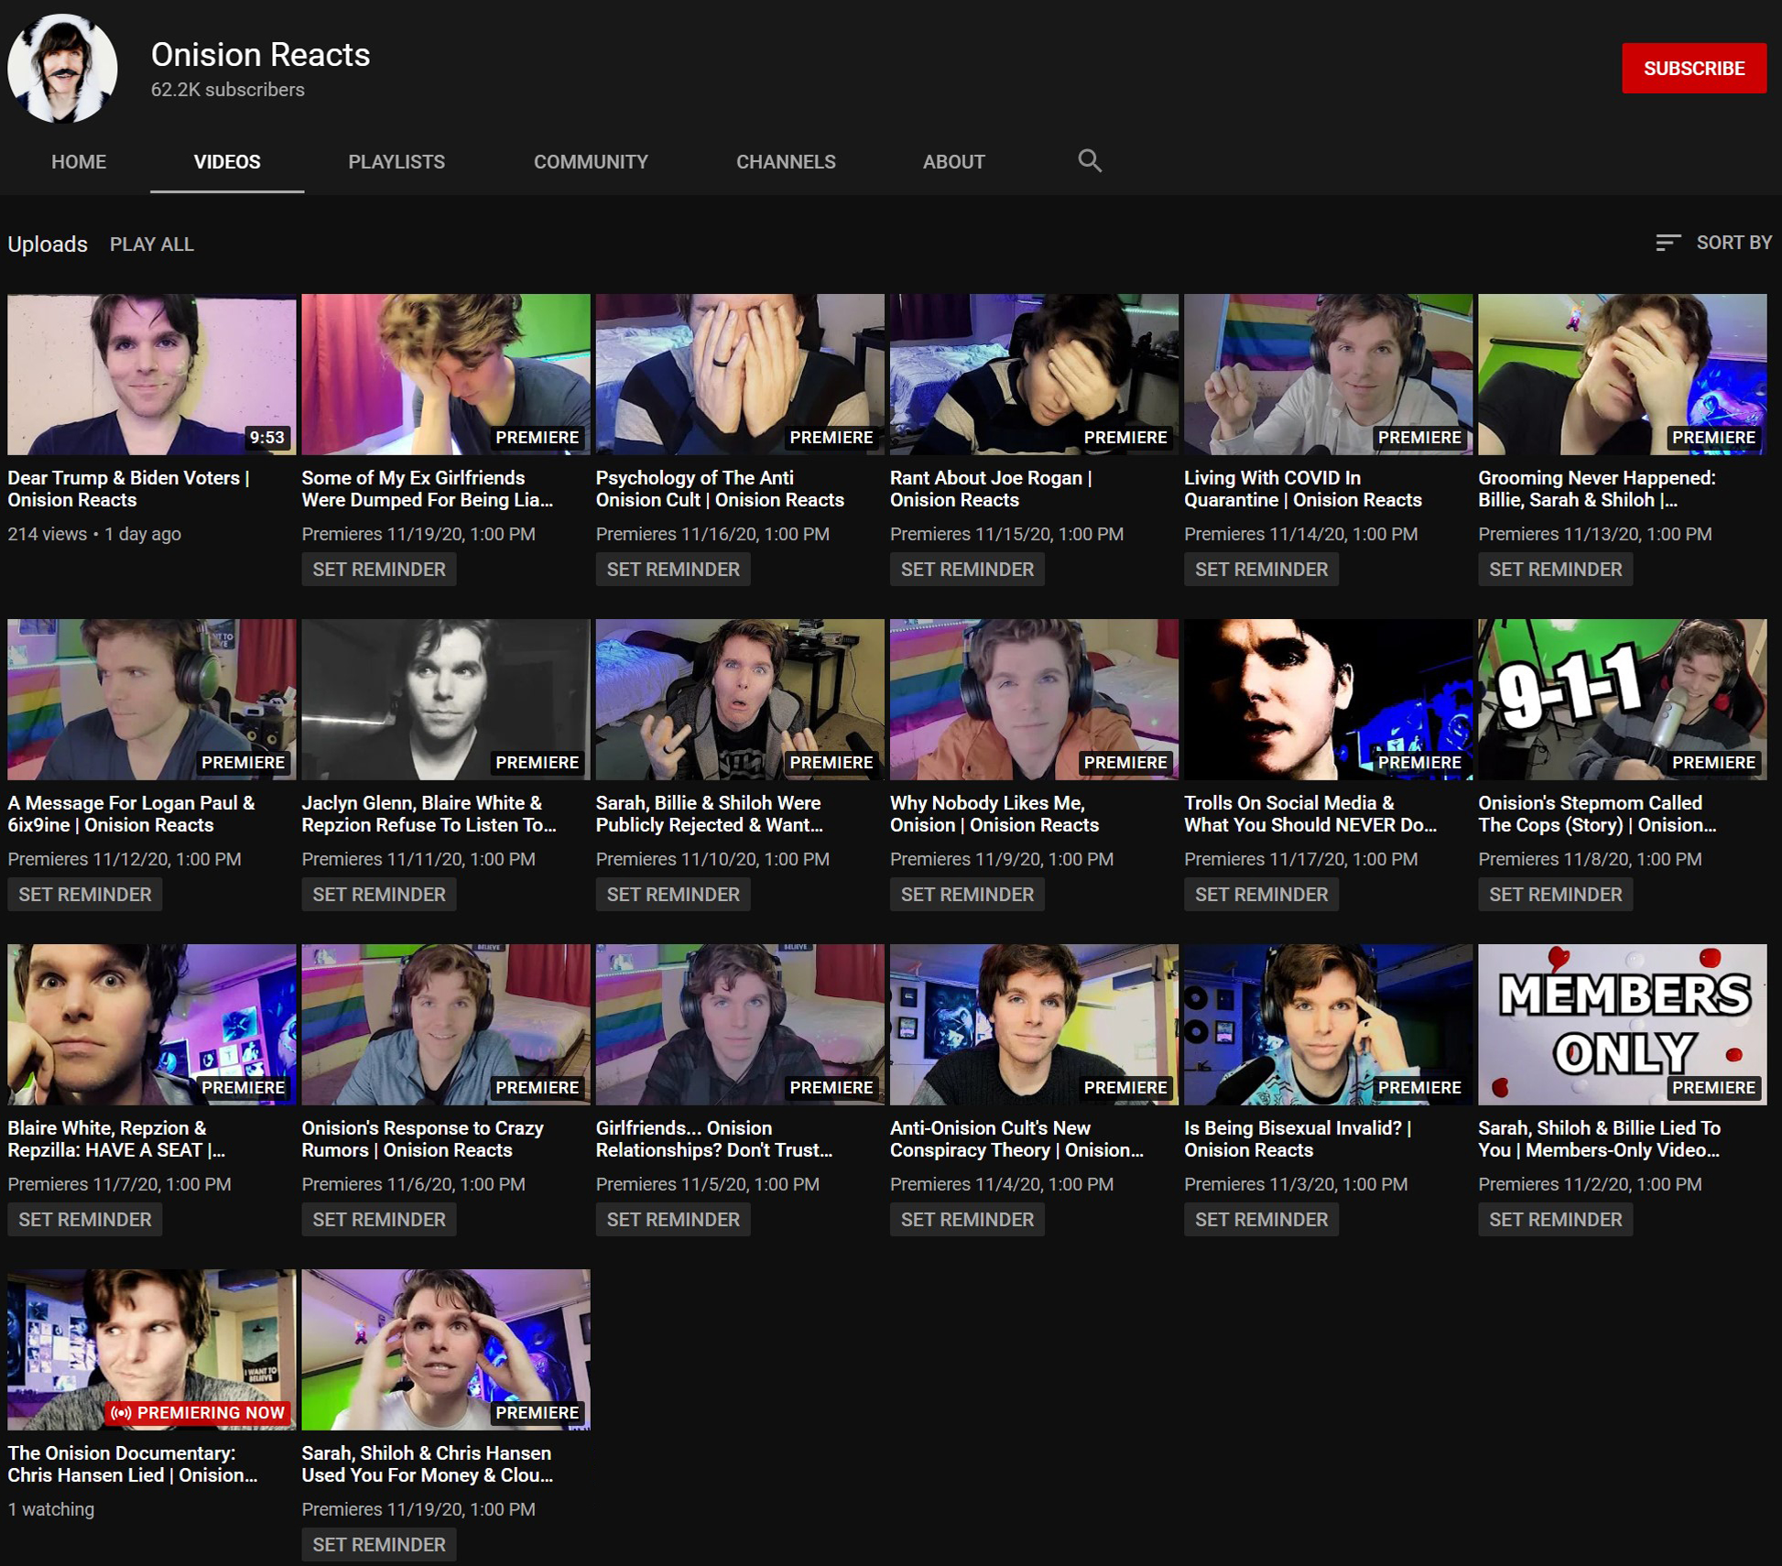Open the Premiering Now documentary thumbnail
This screenshot has height=1566, width=1782.
coord(152,1350)
